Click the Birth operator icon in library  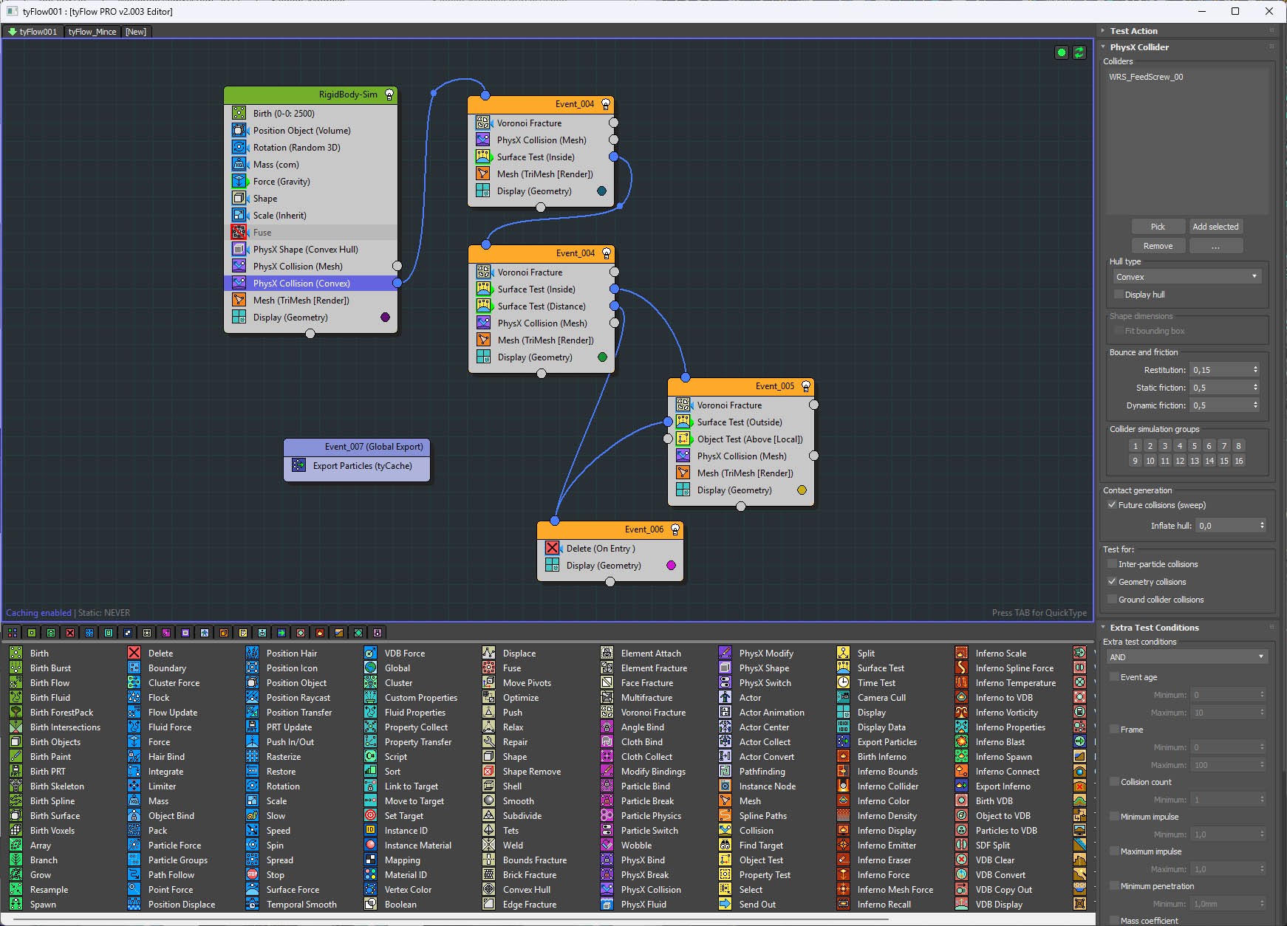[x=16, y=654]
